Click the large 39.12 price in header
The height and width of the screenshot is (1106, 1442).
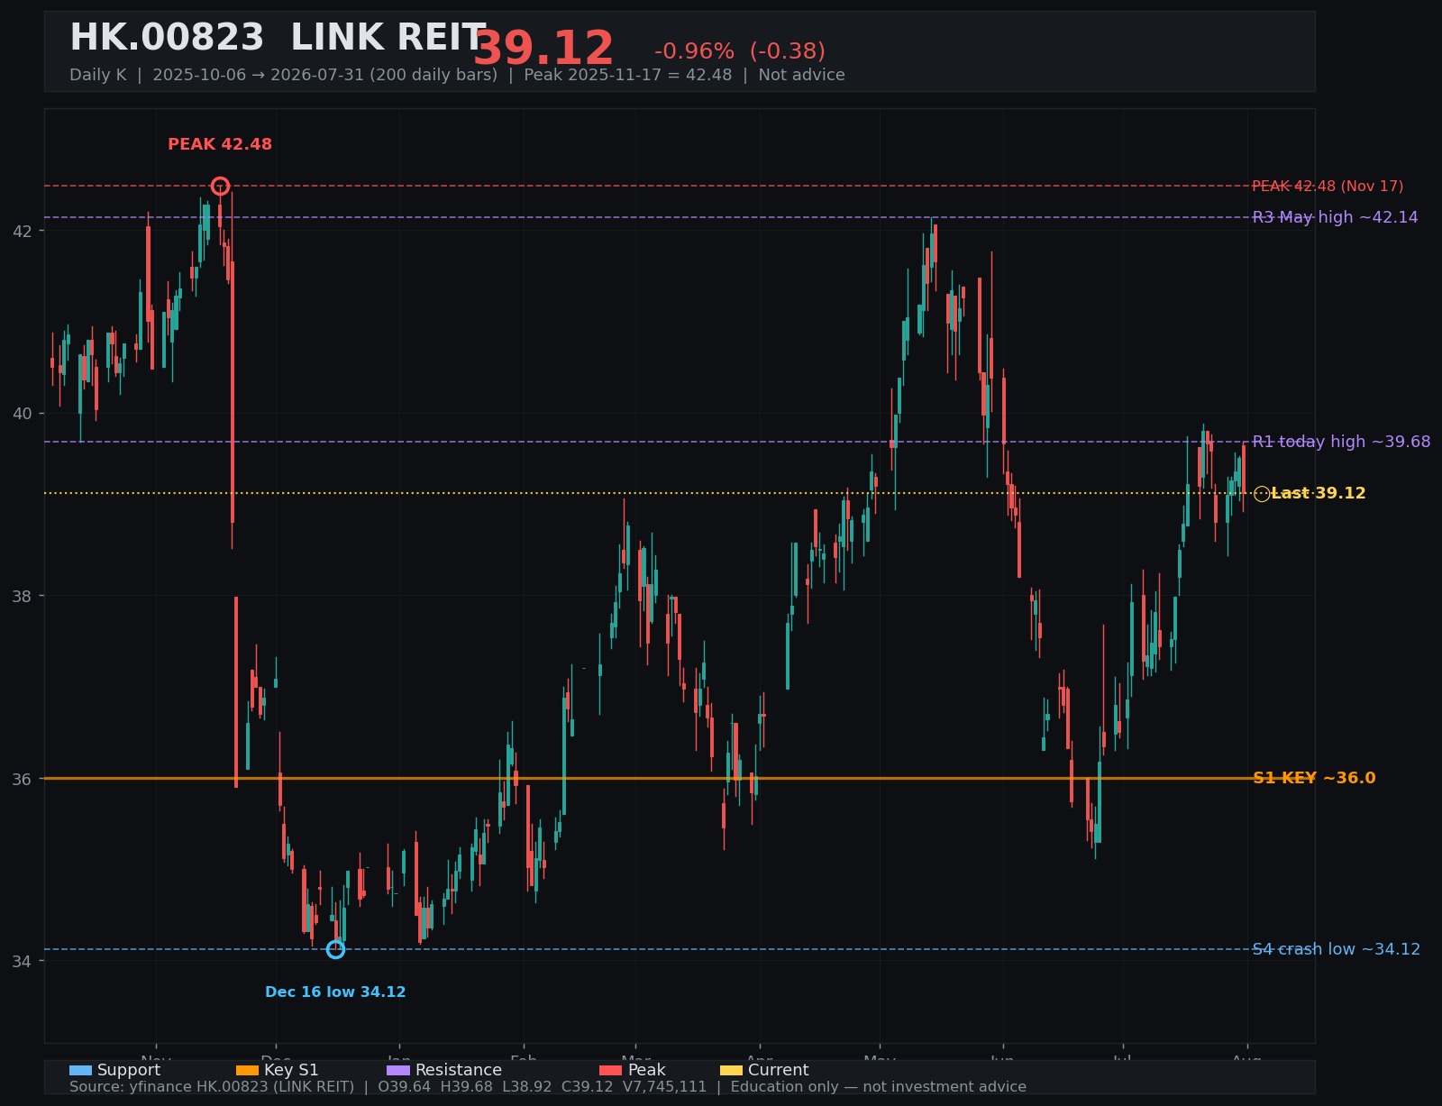coord(543,49)
